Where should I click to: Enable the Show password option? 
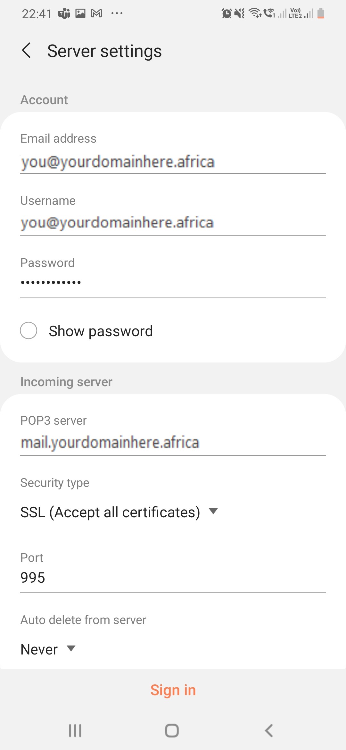pos(29,330)
